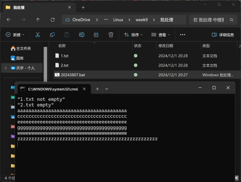
Task: Click the Paste clipboard icon
Action: (67, 35)
